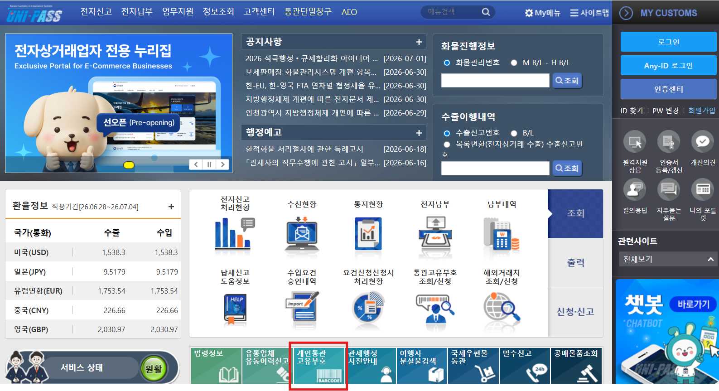Click the menu search magnifier icon
Image resolution: width=719 pixels, height=391 pixels.
[x=486, y=12]
